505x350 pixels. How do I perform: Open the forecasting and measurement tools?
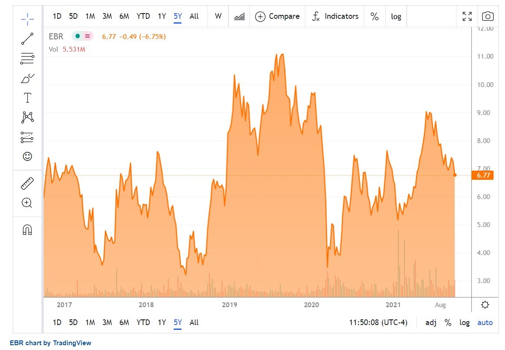pyautogui.click(x=28, y=137)
